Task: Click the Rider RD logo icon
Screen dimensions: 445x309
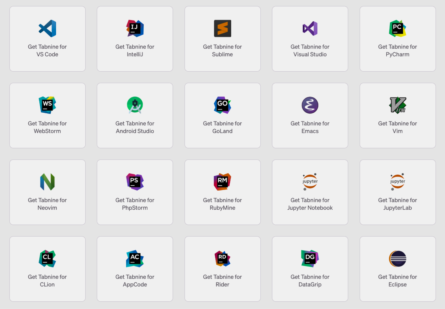Action: [222, 258]
